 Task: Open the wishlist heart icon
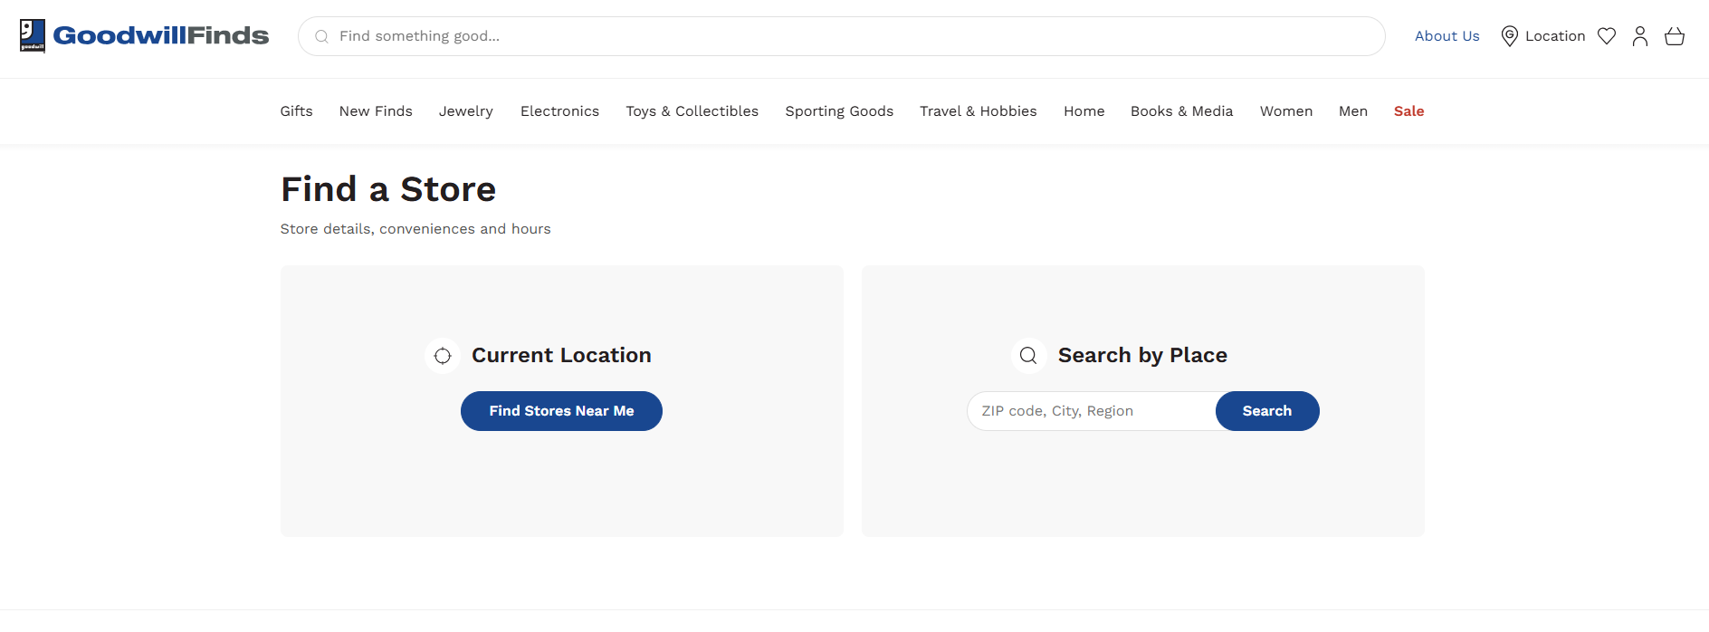pyautogui.click(x=1607, y=36)
